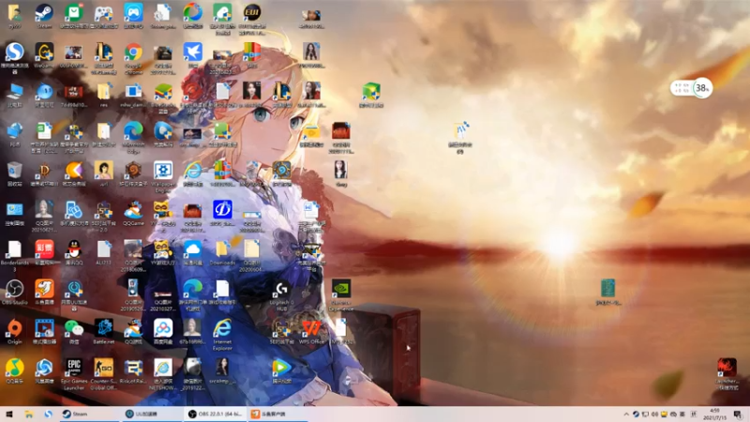Open Microsoft Edge desktop shortcut
Screen dimensions: 750x422
[x=133, y=137]
